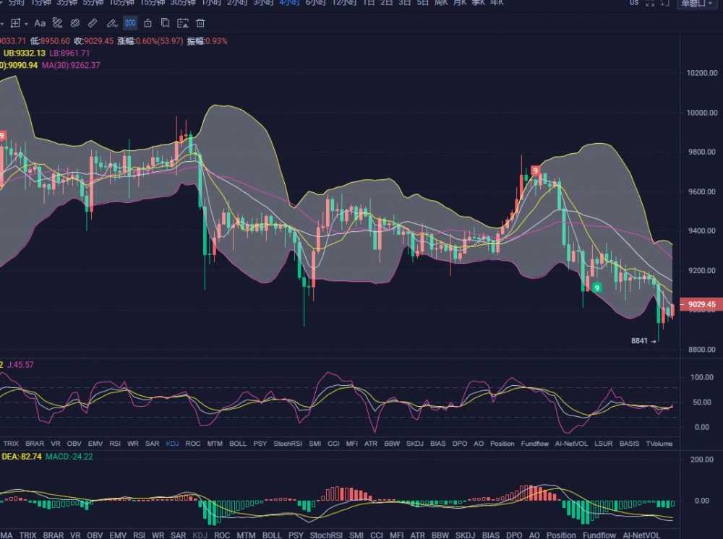Click the ruler measurement tool
This screenshot has height=539, width=723.
pyautogui.click(x=93, y=23)
